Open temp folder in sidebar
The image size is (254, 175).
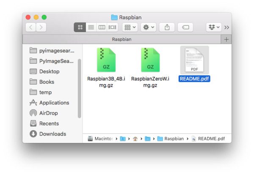(x=41, y=92)
